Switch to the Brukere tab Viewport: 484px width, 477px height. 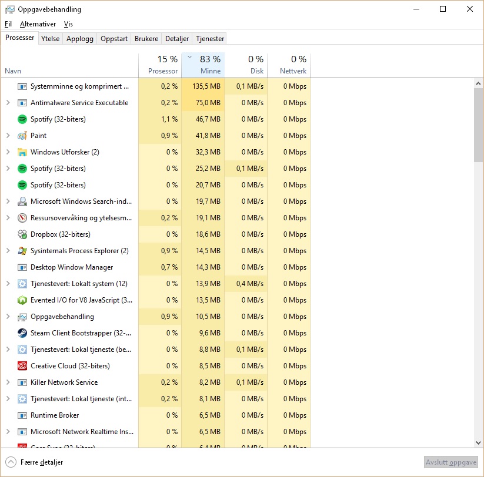(146, 39)
